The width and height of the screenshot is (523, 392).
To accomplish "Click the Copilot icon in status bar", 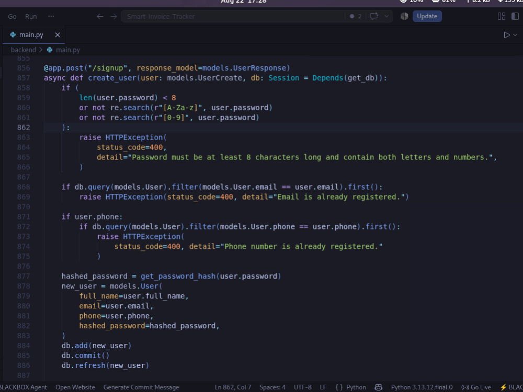I will tap(378, 387).
